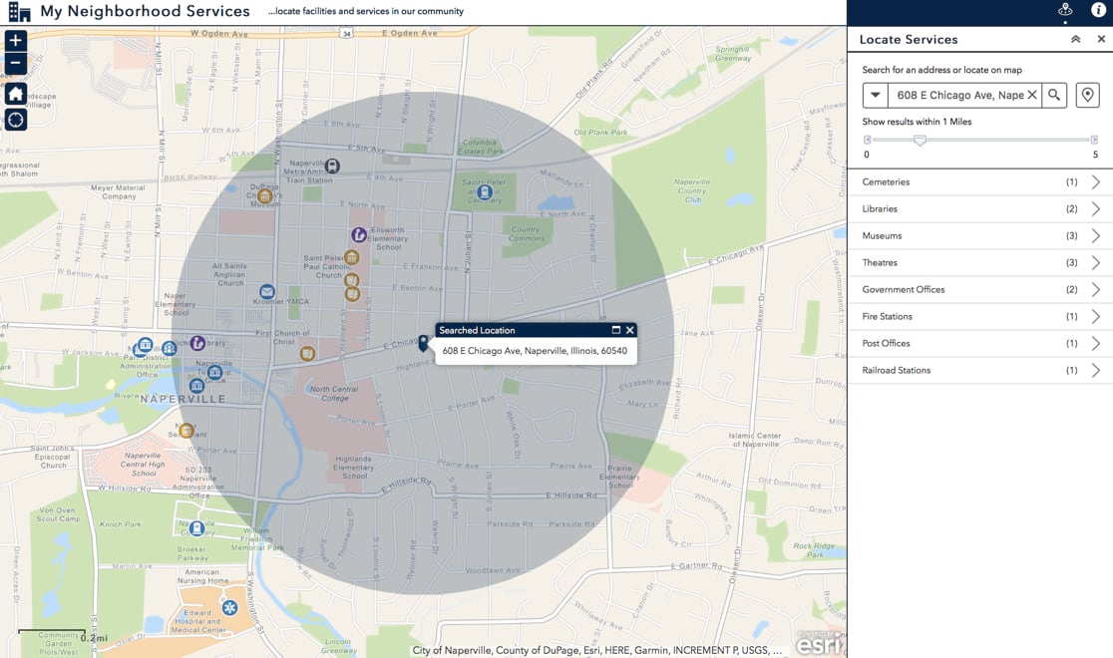Viewport: 1113px width, 658px height.
Task: Expand the Government Offices results row
Action: 979,290
